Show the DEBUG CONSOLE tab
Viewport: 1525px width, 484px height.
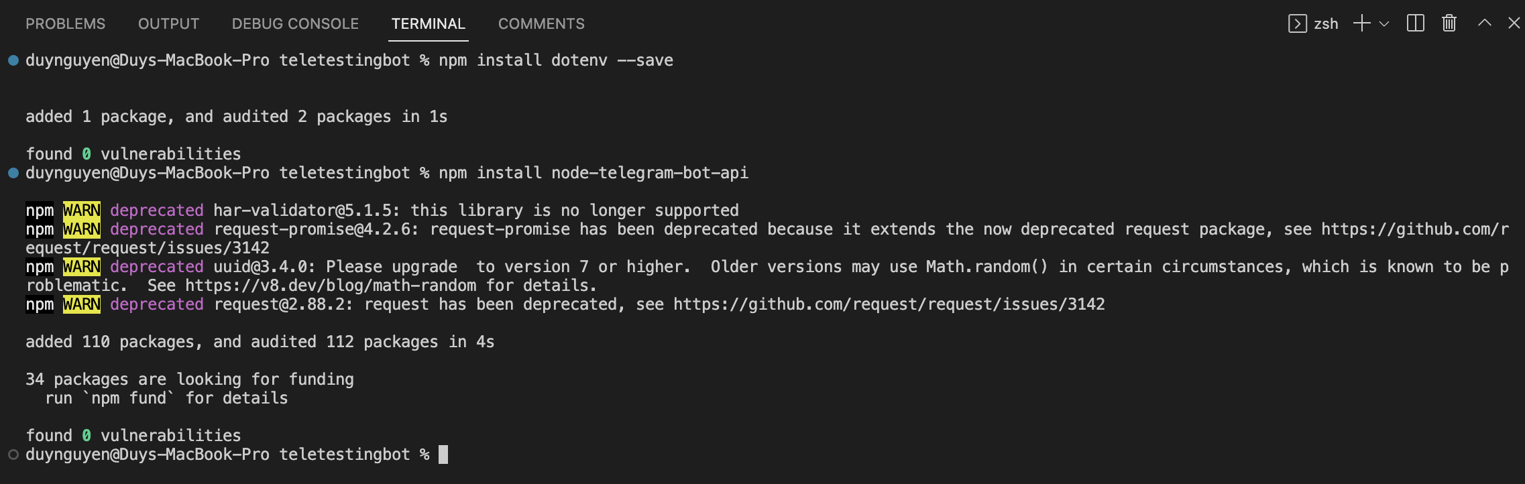295,24
